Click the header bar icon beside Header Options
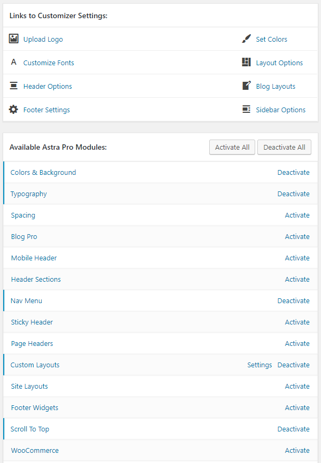This screenshot has height=463, width=321. click(x=13, y=86)
